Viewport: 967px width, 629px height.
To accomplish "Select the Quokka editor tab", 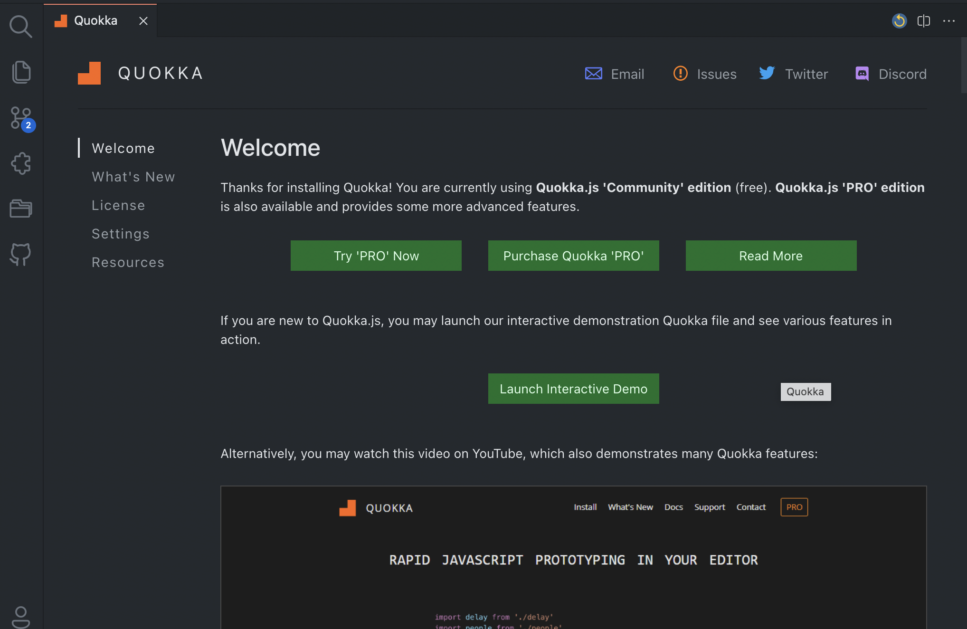I will (95, 20).
